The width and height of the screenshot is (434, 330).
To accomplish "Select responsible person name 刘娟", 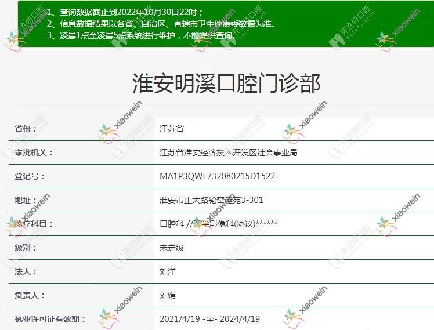I will coord(168,295).
